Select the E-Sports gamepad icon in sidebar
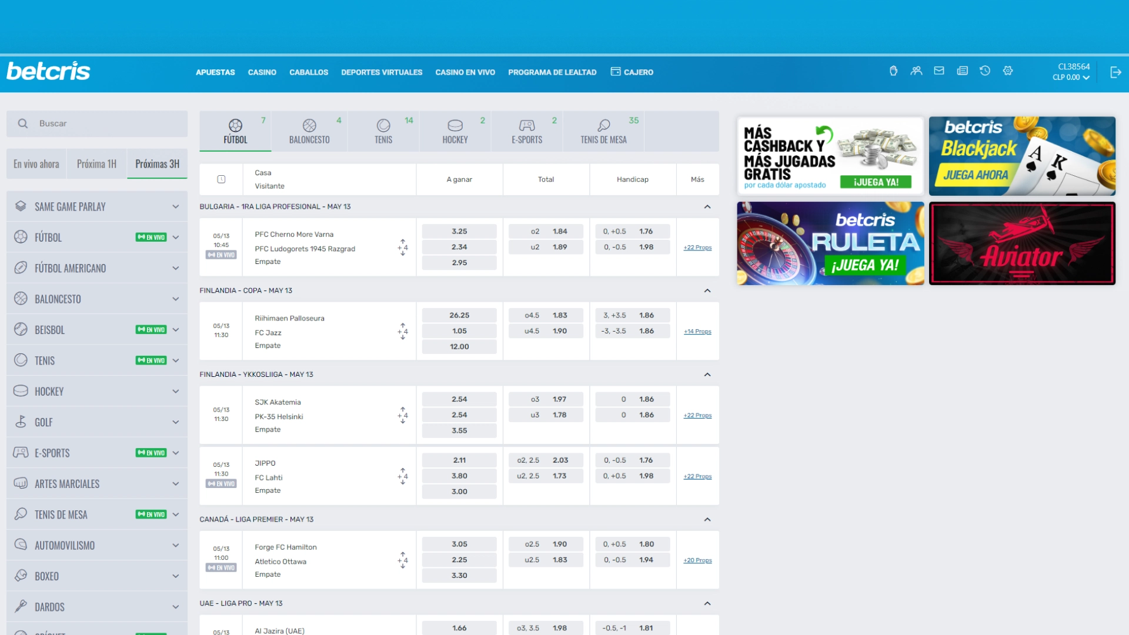Viewport: 1129px width, 635px height. pyautogui.click(x=21, y=453)
